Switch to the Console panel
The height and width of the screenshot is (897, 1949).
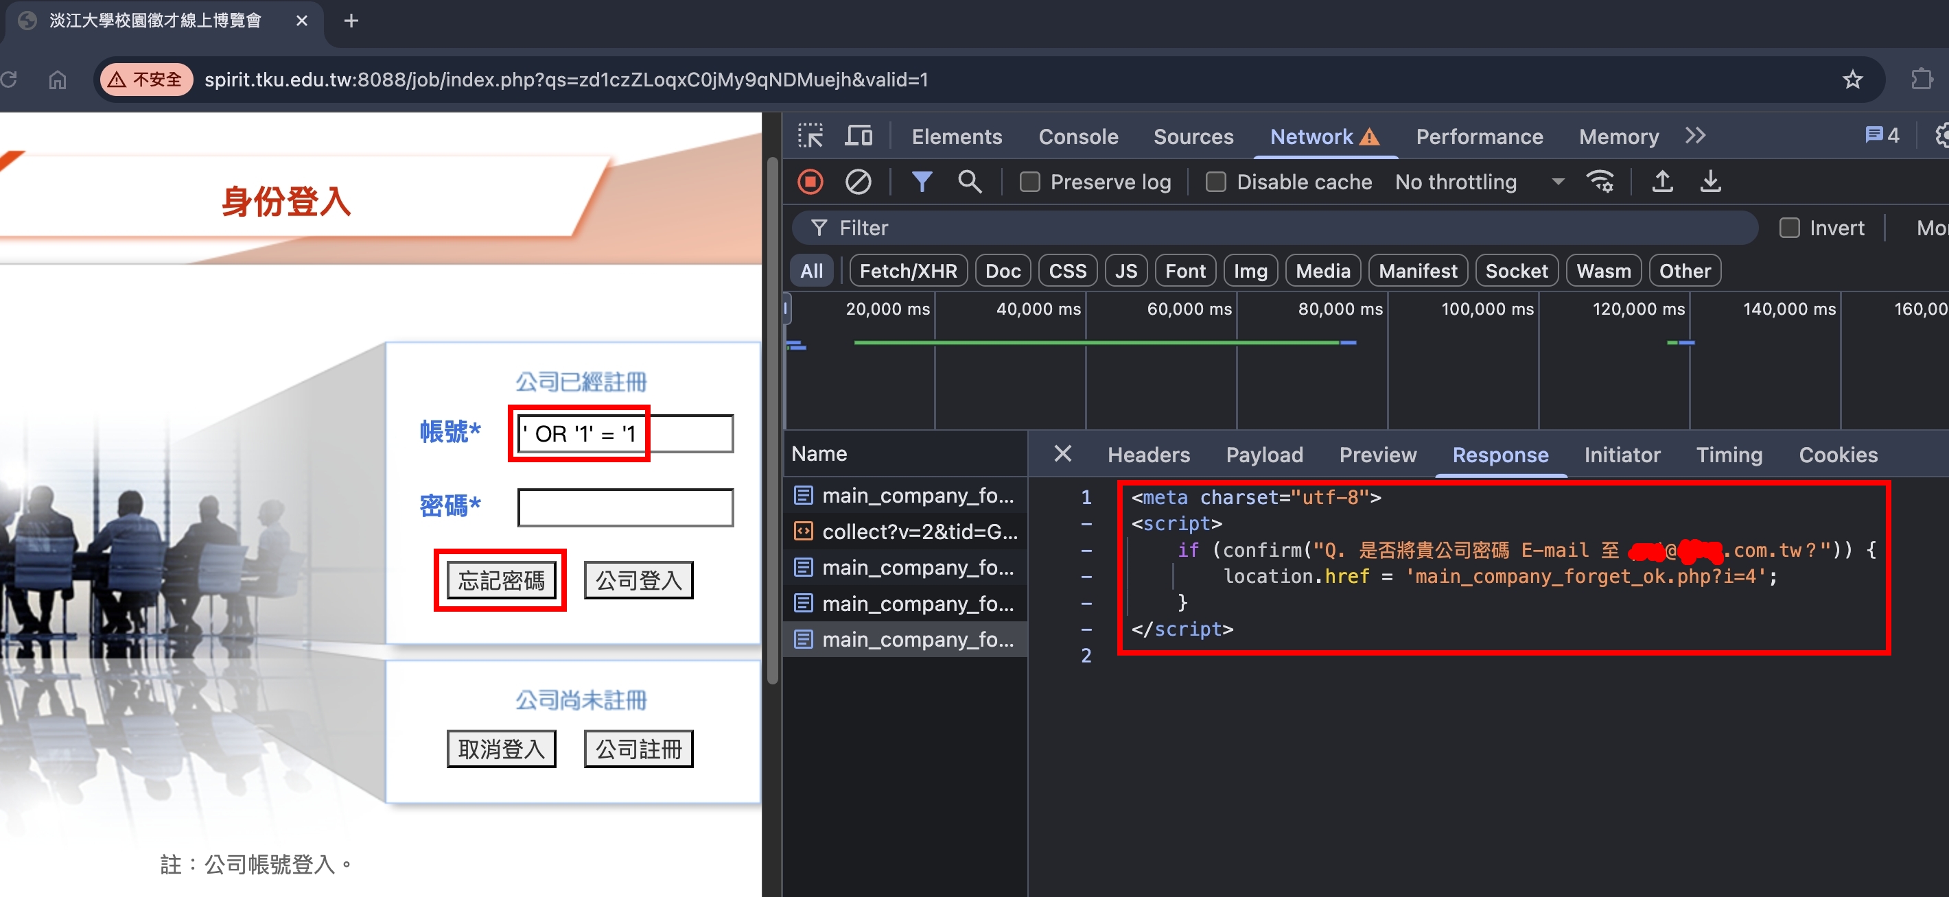(1078, 136)
